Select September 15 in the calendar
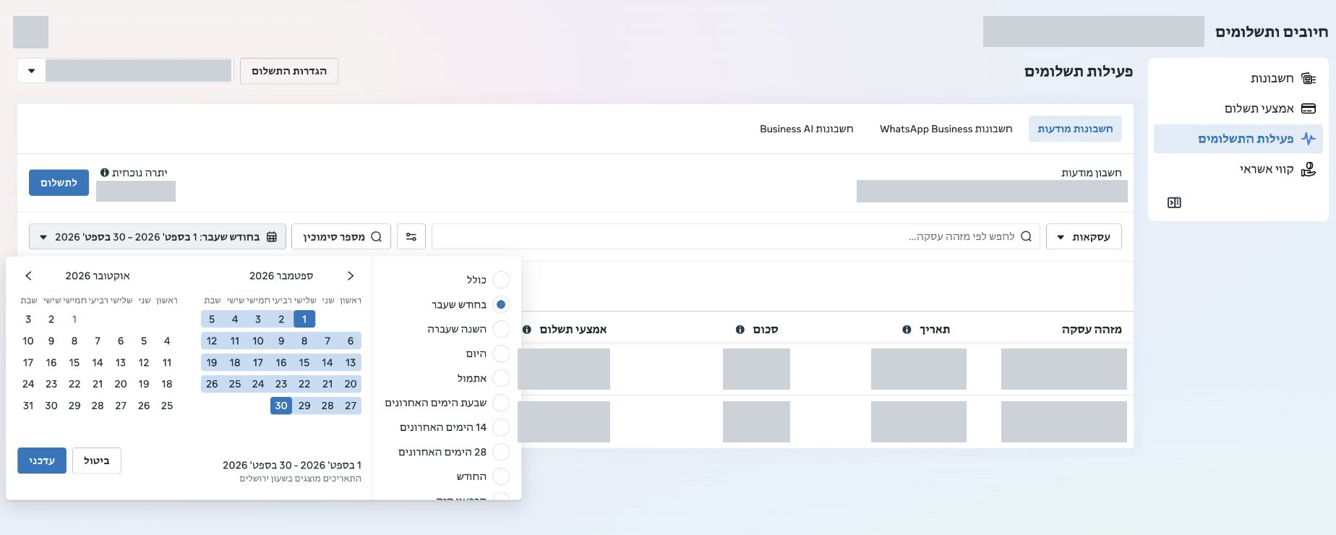The height and width of the screenshot is (535, 1336). [x=304, y=362]
